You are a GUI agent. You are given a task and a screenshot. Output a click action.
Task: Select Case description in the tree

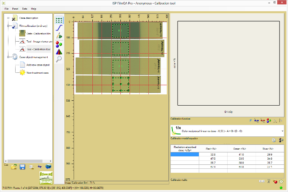click(x=29, y=18)
